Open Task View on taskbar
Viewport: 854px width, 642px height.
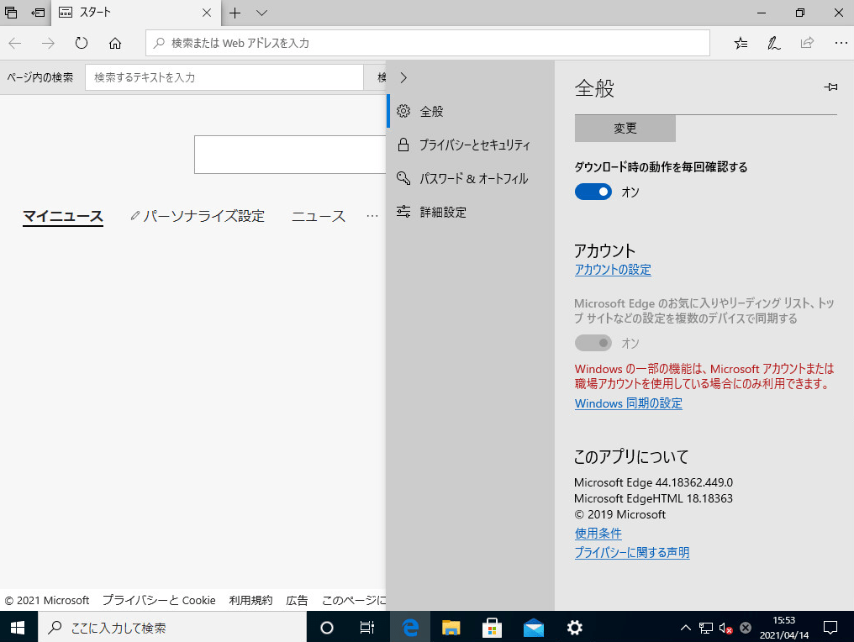(x=367, y=628)
